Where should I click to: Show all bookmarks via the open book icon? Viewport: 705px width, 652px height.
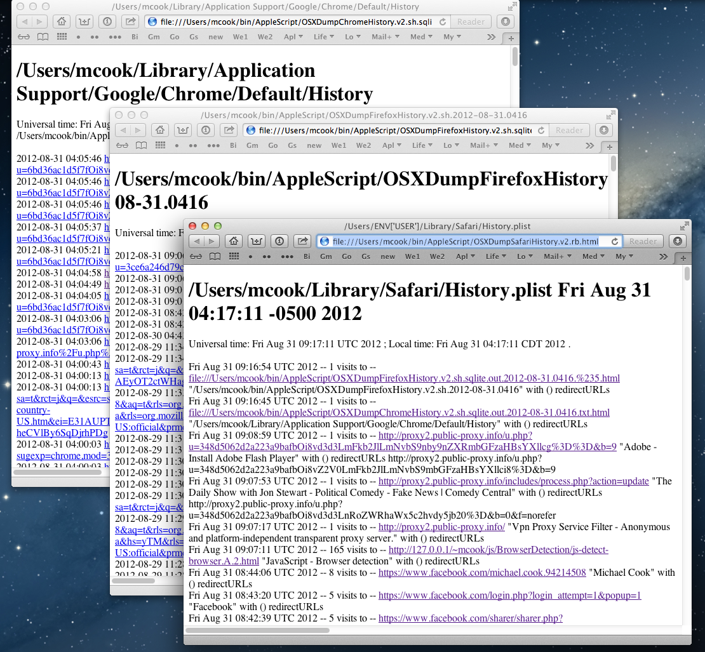(215, 256)
